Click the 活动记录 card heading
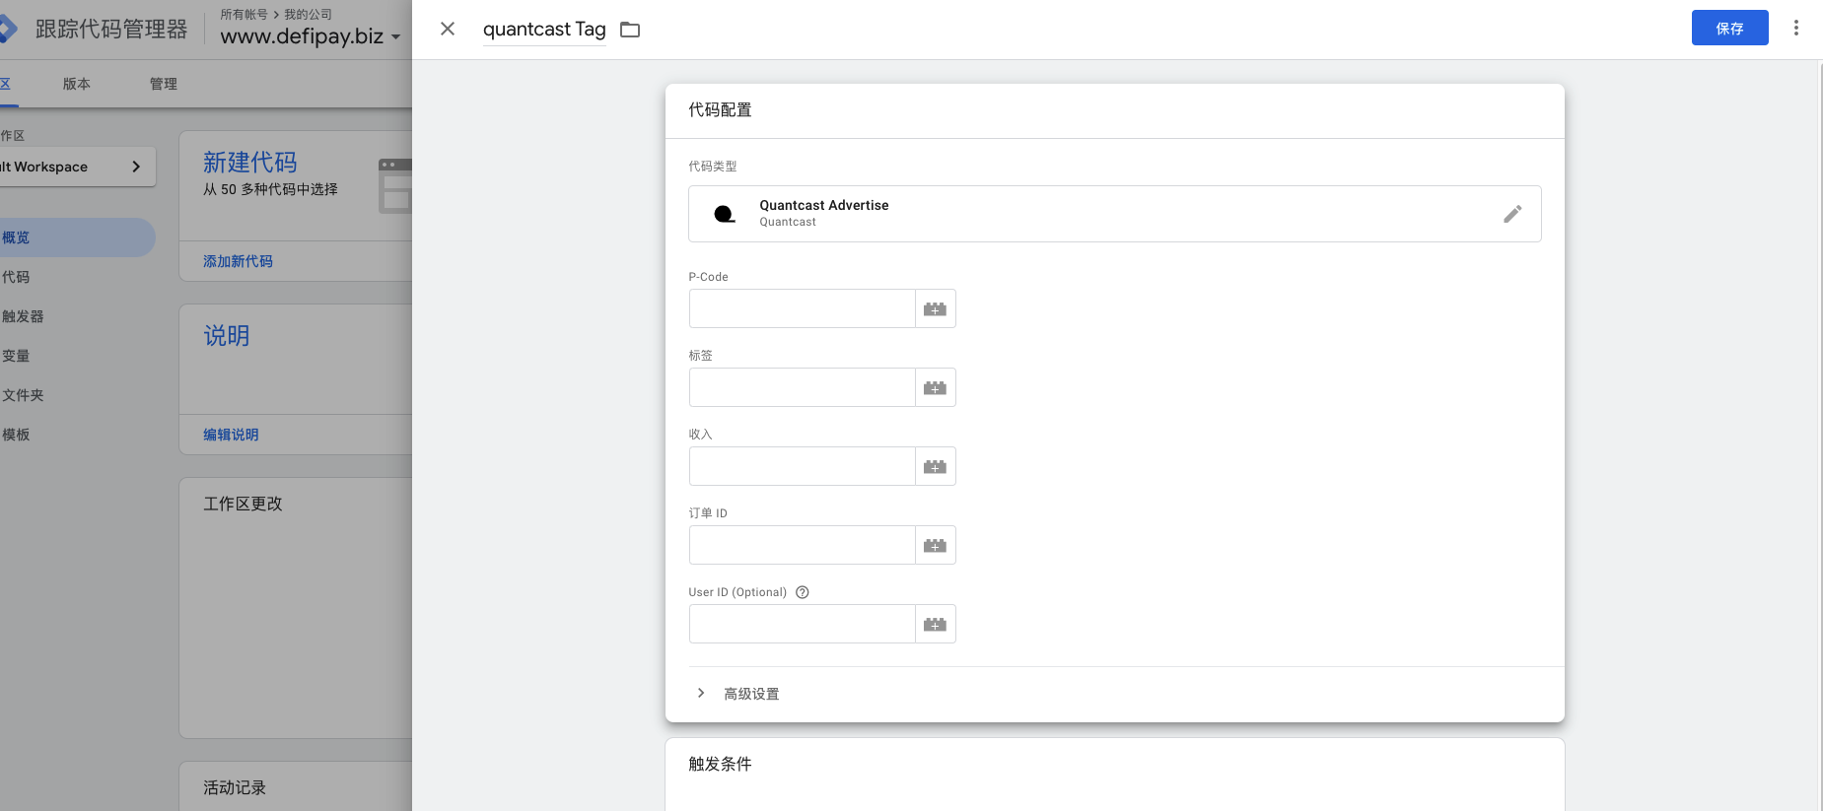This screenshot has height=811, width=1823. tap(235, 787)
